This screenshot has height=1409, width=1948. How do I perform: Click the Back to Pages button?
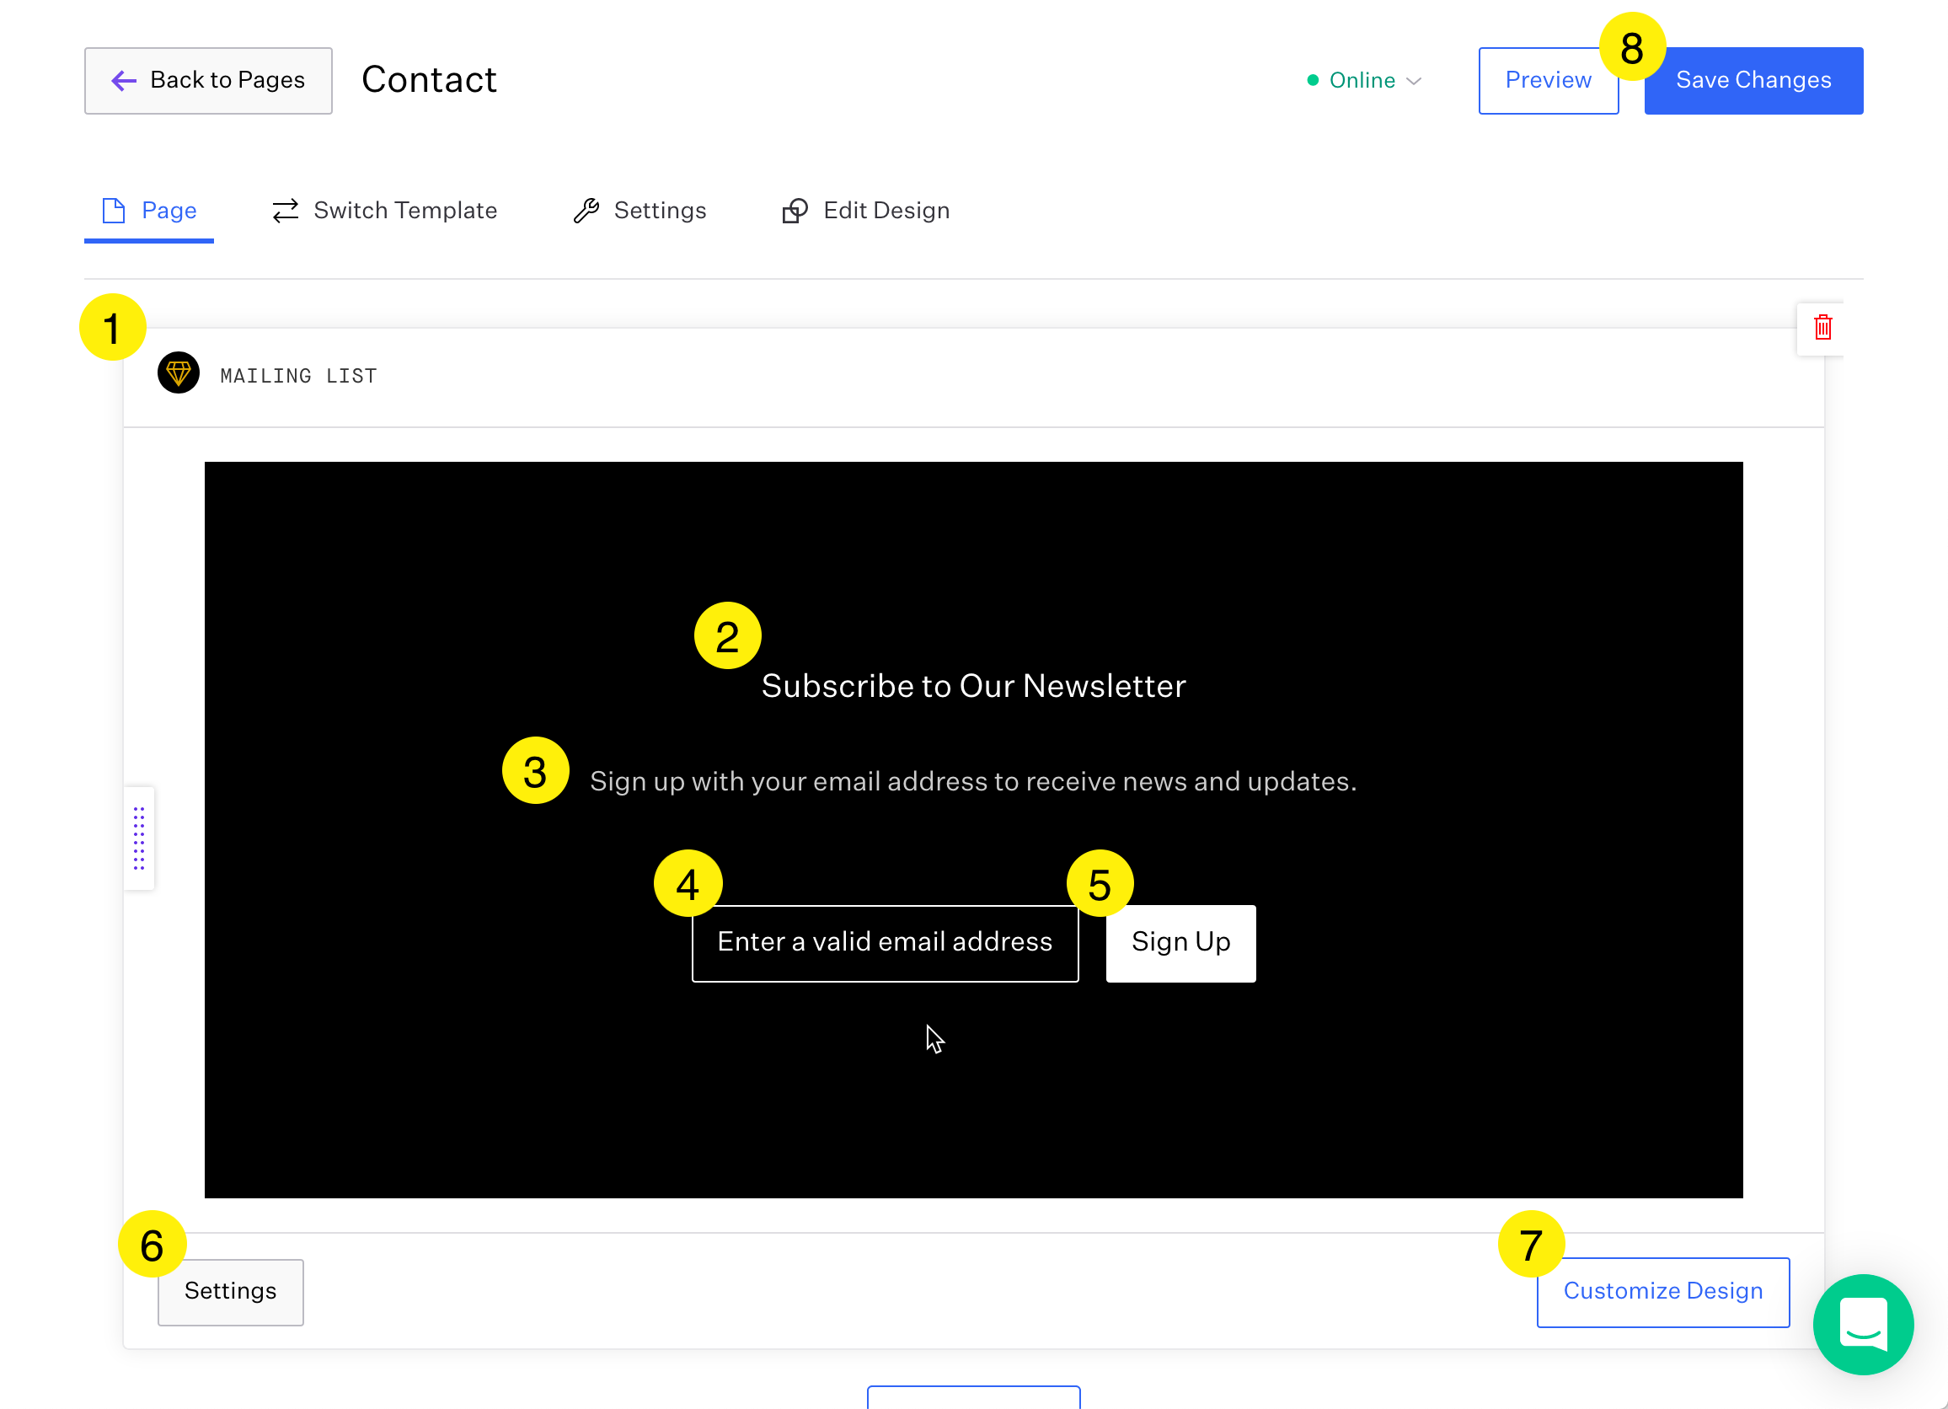208,81
